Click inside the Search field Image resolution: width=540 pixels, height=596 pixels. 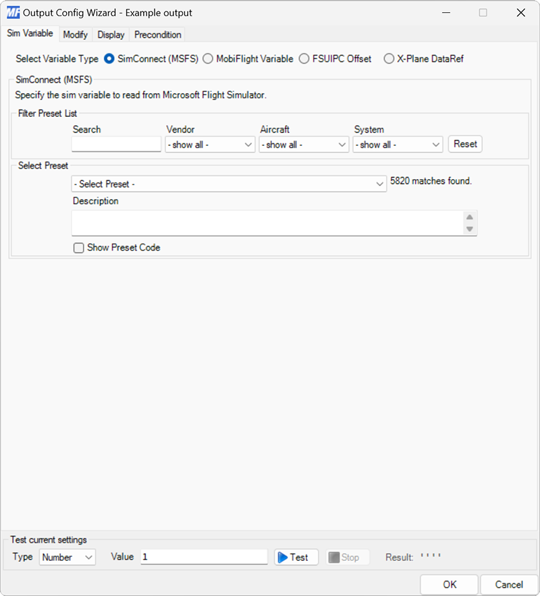click(x=115, y=144)
